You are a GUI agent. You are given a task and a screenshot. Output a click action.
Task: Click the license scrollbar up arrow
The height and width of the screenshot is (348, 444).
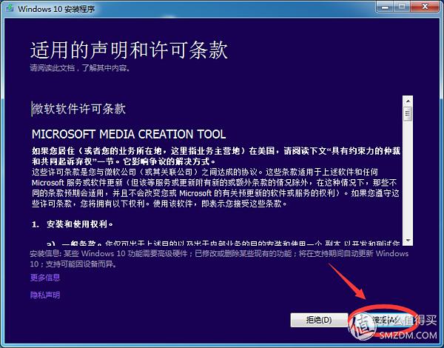coord(408,101)
